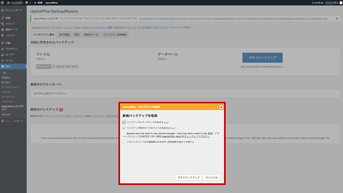The width and height of the screenshot is (343, 193).
Task: Switch to the プレミアム / 拡張機能 tab
Action: 115,34
